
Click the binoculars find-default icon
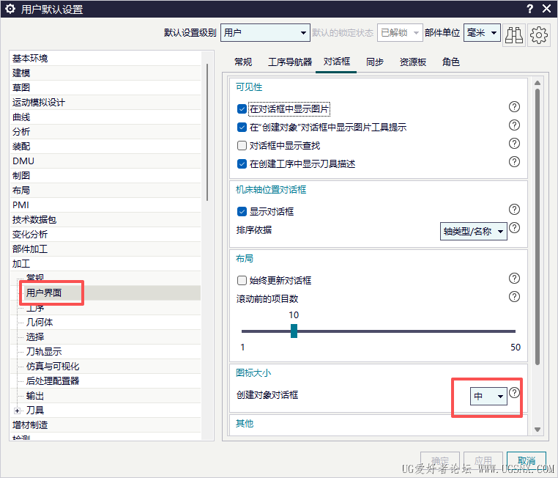pos(514,35)
